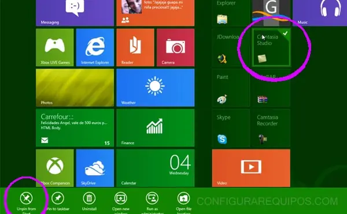The width and height of the screenshot is (347, 214).
Task: Open the Photos tile
Action: pos(75,88)
